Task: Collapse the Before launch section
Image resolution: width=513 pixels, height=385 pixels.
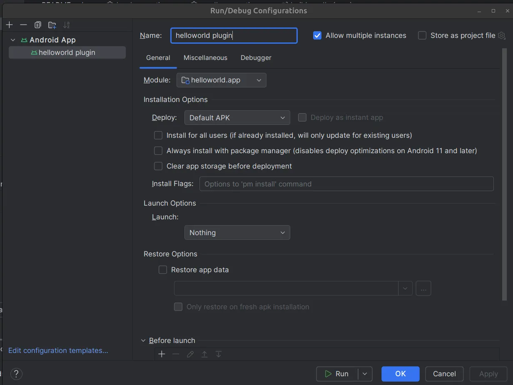Action: [x=144, y=340]
